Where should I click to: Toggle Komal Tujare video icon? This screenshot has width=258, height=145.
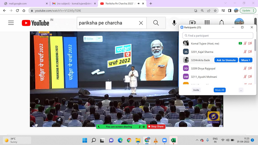point(250,43)
